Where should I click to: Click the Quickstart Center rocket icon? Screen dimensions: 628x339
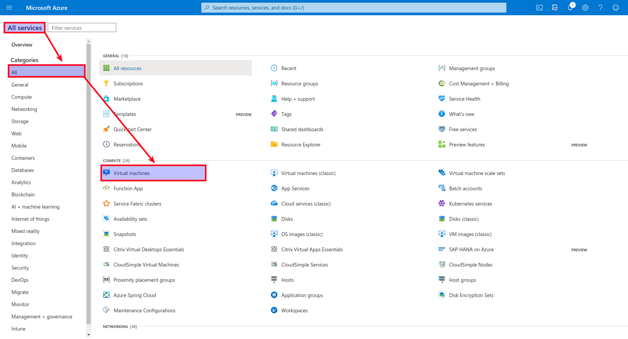[x=106, y=129]
